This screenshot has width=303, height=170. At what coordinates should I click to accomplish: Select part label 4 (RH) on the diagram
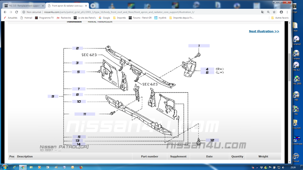point(207,69)
